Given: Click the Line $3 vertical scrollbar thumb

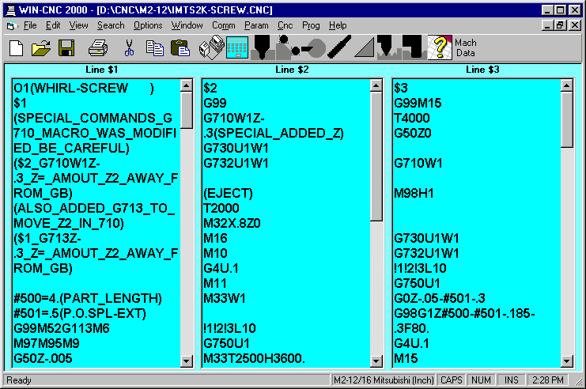Looking at the screenshot, I should pos(567,119).
